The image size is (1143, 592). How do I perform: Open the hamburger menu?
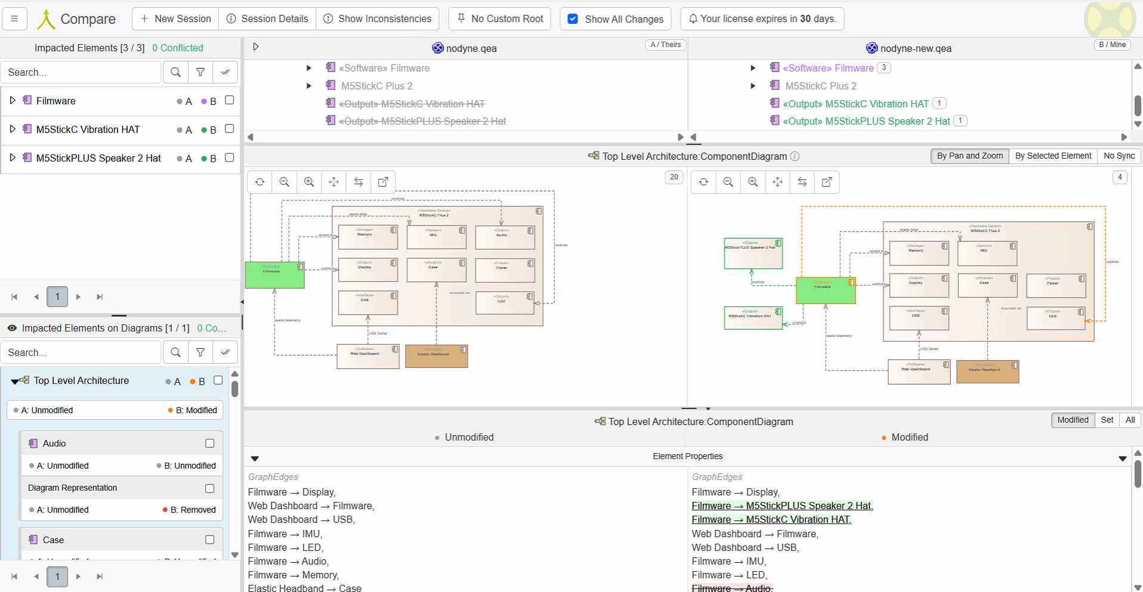pyautogui.click(x=14, y=18)
